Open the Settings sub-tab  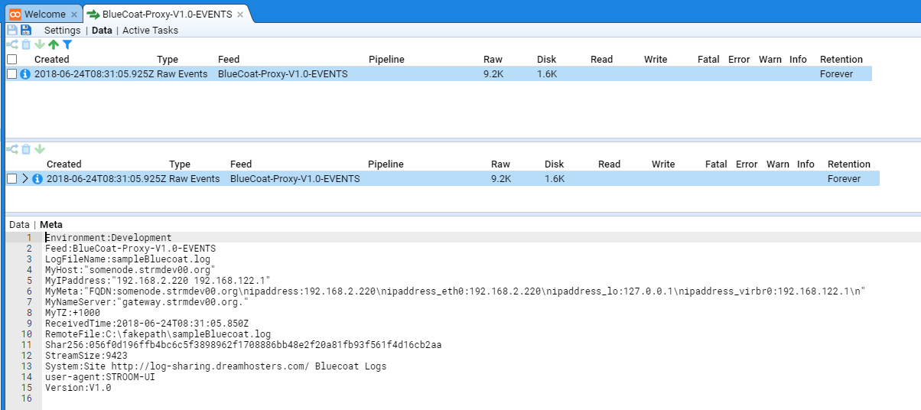point(62,31)
